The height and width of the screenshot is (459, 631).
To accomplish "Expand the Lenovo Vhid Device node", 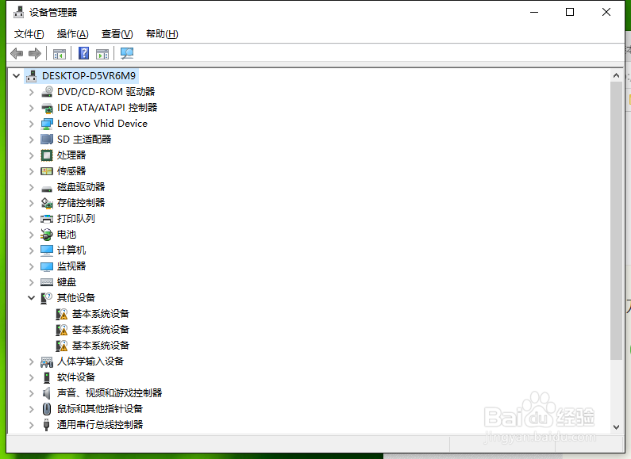I will [32, 124].
